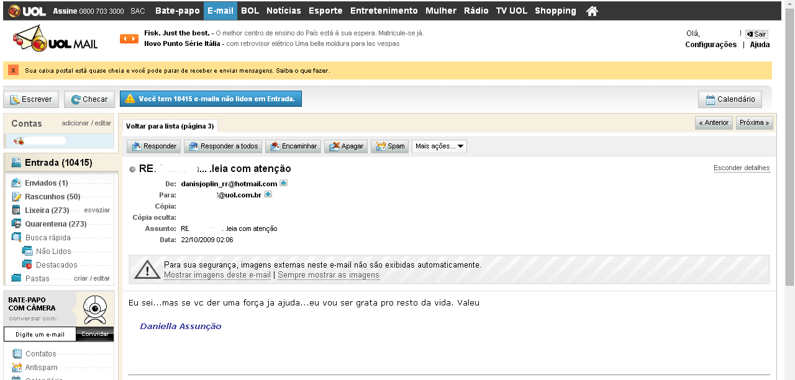Click the unread emails alert in Entrada banner
The height and width of the screenshot is (380, 795).
tap(211, 99)
